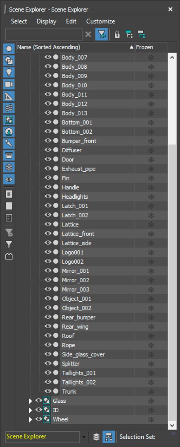Expand the Glass group
The height and width of the screenshot is (447, 180).
point(31,401)
